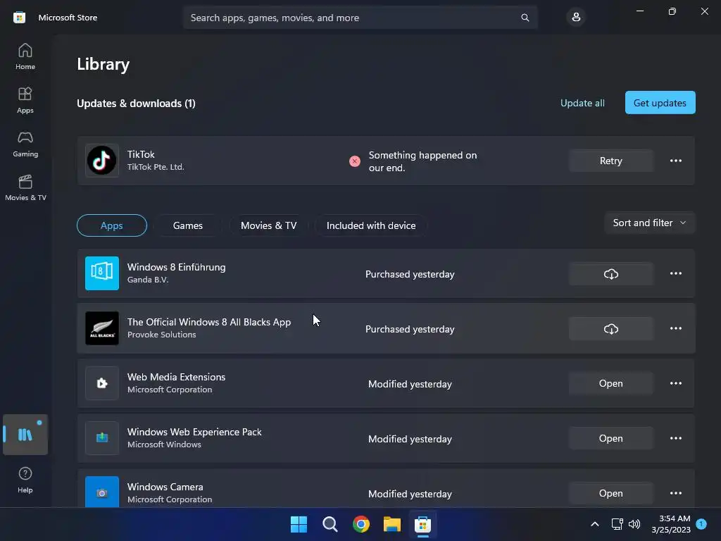Viewport: 721px width, 541px height.
Task: Download Windows 8 Einführung via cloud icon
Action: tap(610, 274)
